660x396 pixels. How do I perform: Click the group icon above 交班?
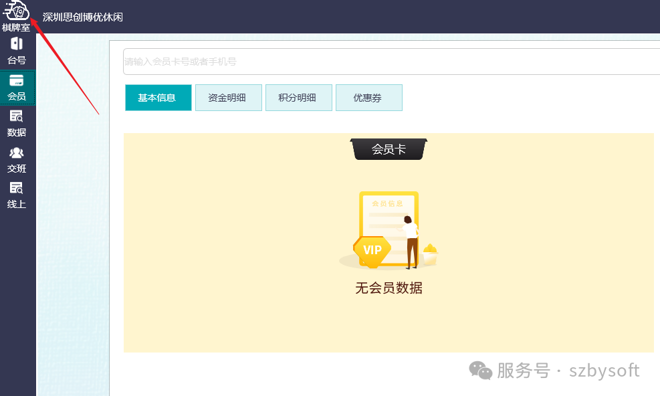[x=17, y=152]
